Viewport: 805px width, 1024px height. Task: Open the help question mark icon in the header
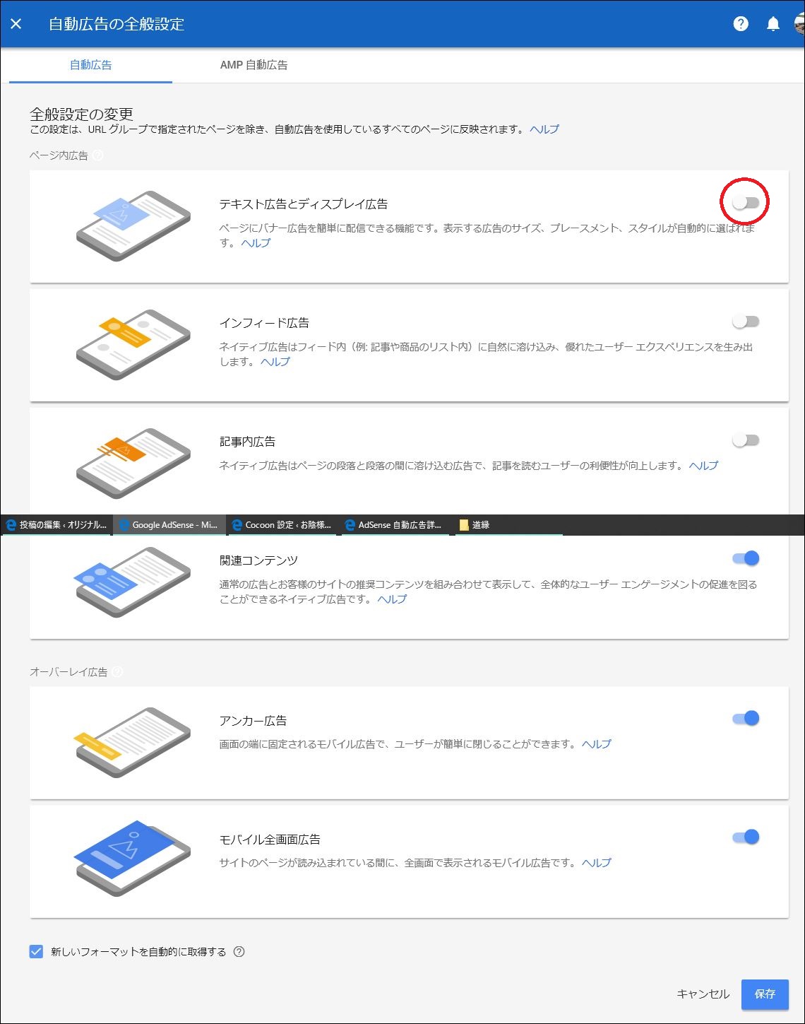click(741, 24)
